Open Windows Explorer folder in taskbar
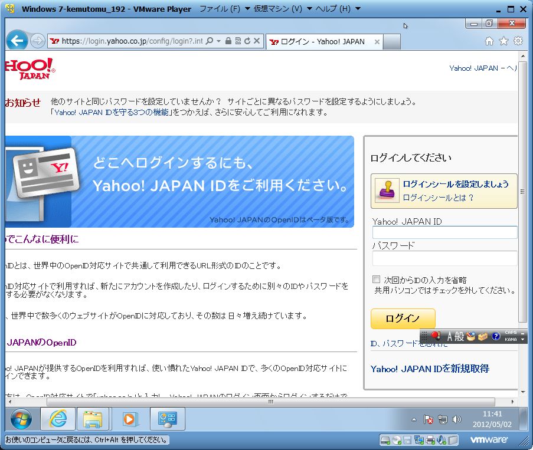 [93, 419]
